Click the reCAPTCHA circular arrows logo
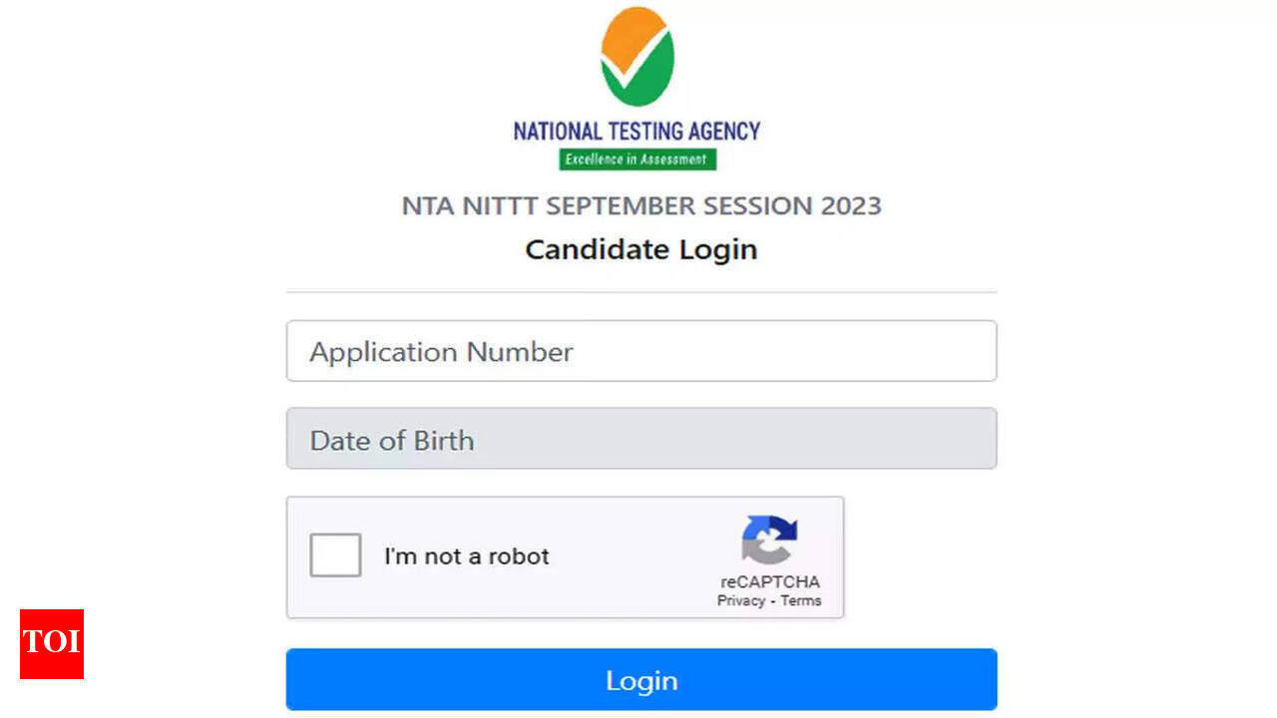The height and width of the screenshot is (718, 1277). click(769, 539)
